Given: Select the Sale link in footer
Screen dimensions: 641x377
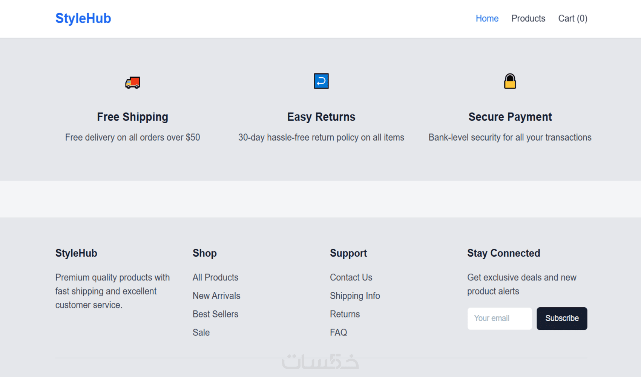Looking at the screenshot, I should point(201,333).
